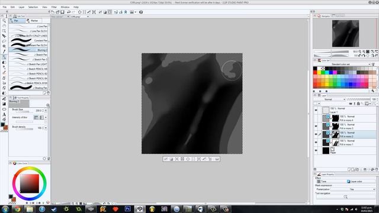This screenshot has height=213, width=379.
Task: Open File Explorer folder in taskbar
Action: coord(30,209)
